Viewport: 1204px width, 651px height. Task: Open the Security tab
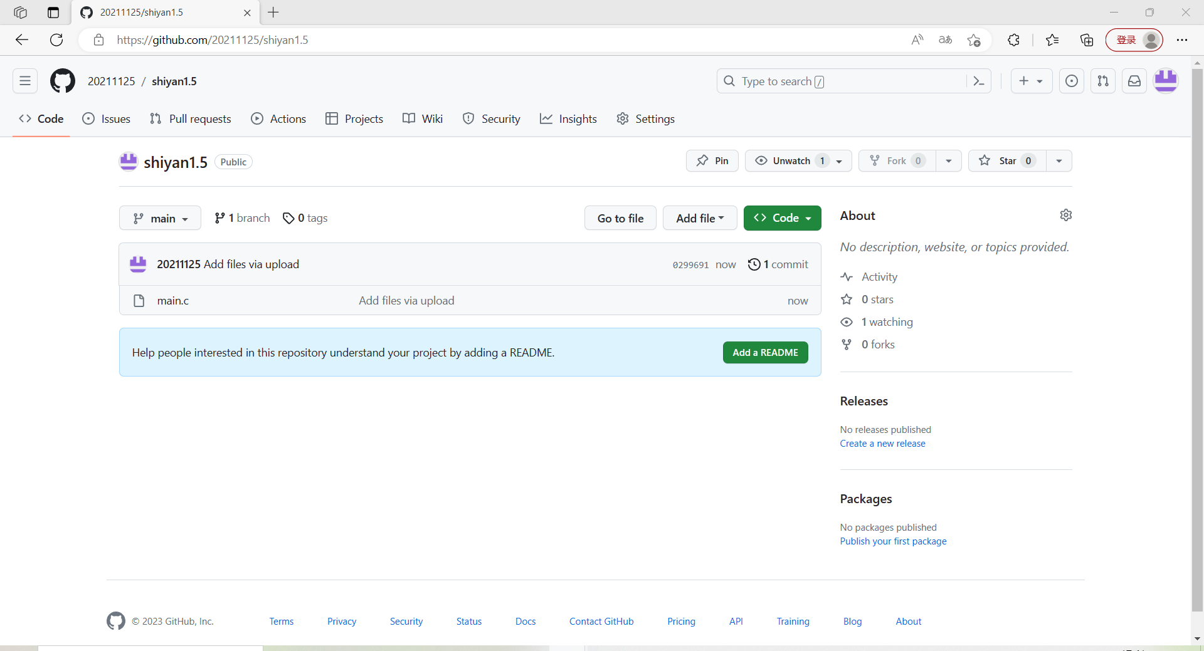492,118
